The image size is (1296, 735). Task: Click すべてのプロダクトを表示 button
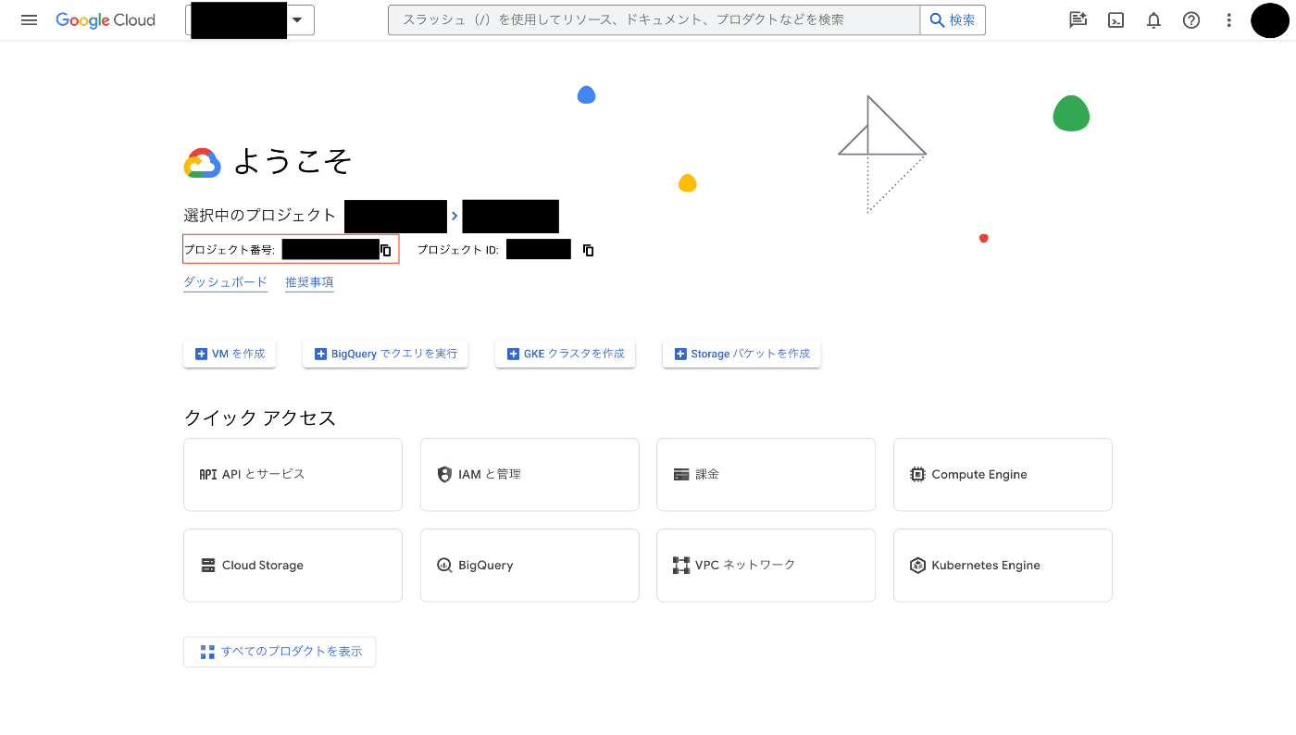point(280,652)
